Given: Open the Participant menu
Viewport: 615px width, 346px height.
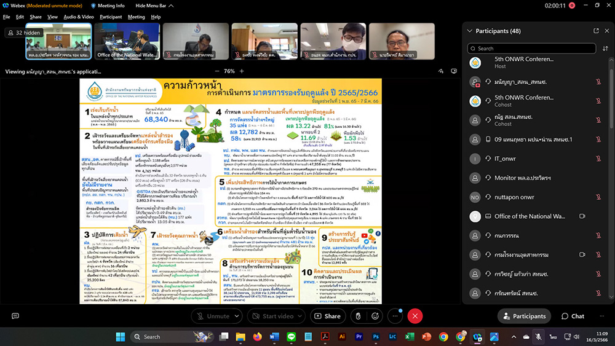Looking at the screenshot, I should 111,17.
